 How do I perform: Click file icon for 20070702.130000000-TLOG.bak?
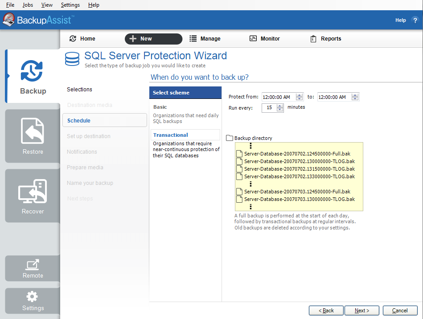[239, 161]
